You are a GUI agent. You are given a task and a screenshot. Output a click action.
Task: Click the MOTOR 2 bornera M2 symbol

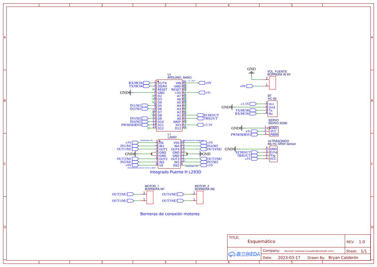coord(200,197)
